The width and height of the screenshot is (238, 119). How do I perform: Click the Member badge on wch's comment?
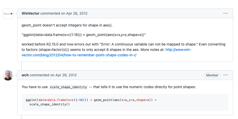pyautogui.click(x=212, y=75)
